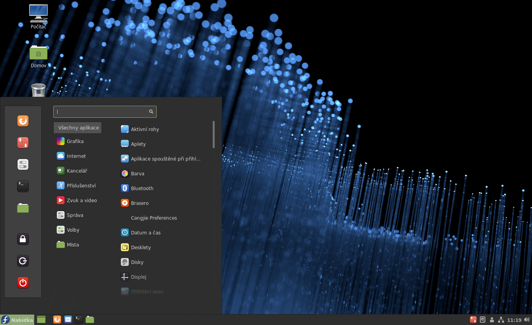532x325 pixels.
Task: Select the Internet category
Action: pyautogui.click(x=76, y=156)
